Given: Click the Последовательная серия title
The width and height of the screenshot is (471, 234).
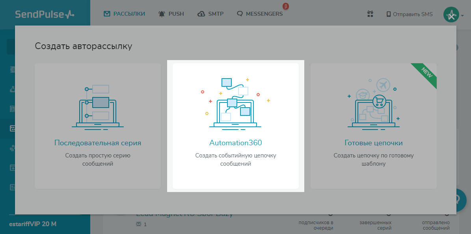Looking at the screenshot, I should click(x=98, y=143).
